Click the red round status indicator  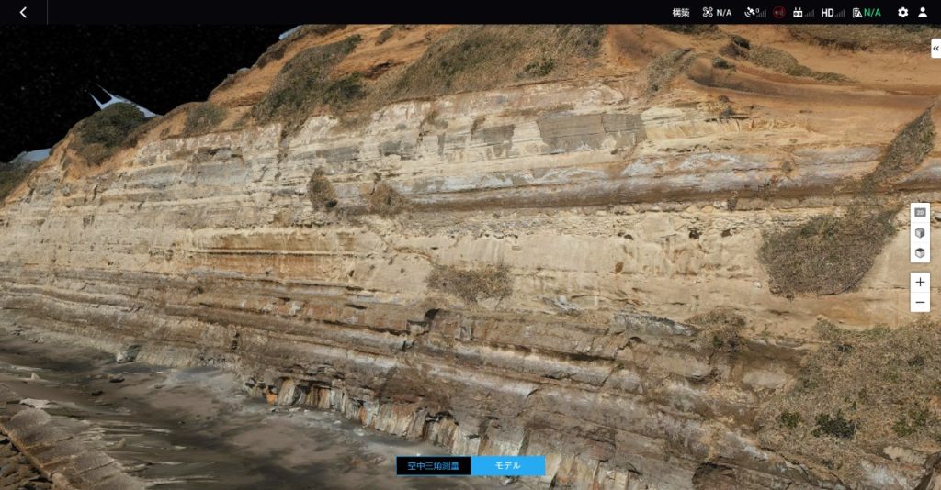(x=779, y=12)
